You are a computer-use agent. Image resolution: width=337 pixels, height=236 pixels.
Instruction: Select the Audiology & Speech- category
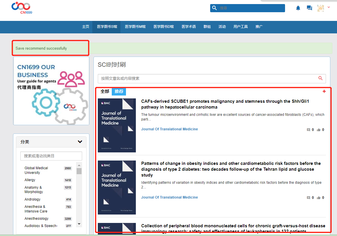point(41,226)
